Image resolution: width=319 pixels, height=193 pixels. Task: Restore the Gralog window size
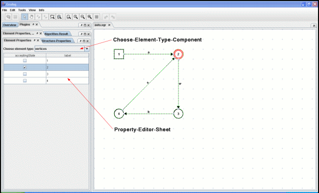309,4
